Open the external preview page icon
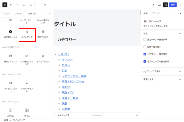Viewport: 184px width, 122px height. (153, 5)
